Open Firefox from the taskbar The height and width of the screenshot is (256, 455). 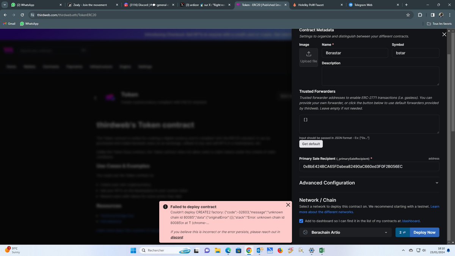tap(280, 250)
